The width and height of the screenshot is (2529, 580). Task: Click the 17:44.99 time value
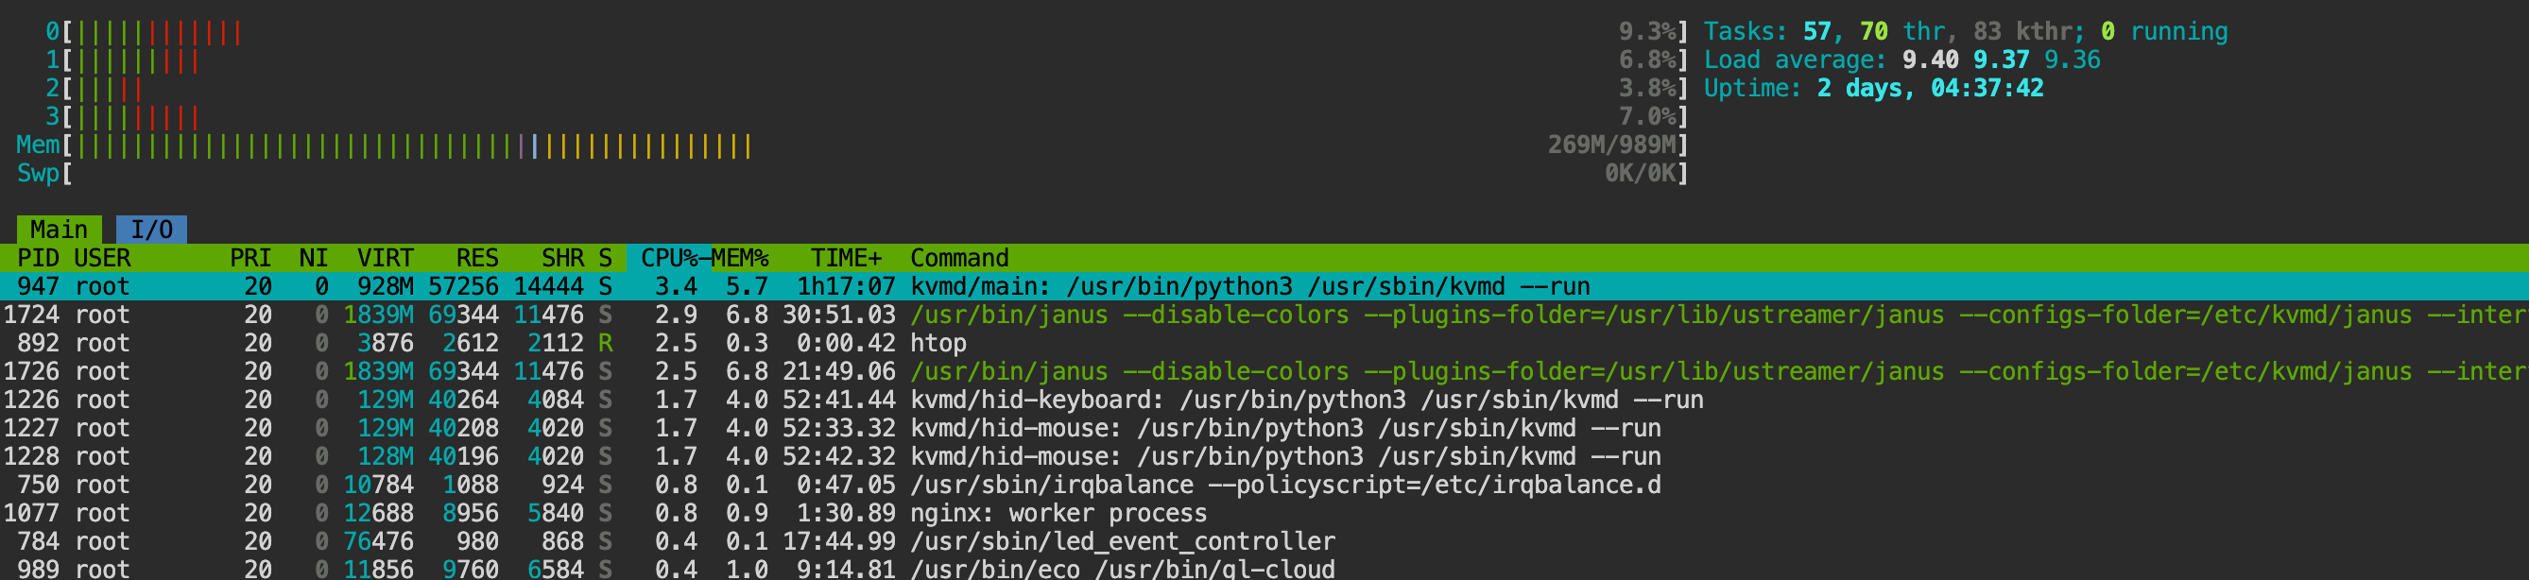point(839,543)
